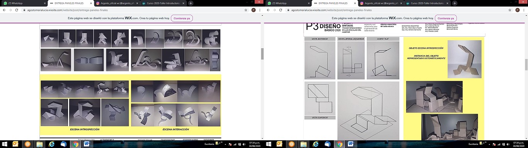
Task: Open Chrome menu in the right window
Action: pos(524,10)
